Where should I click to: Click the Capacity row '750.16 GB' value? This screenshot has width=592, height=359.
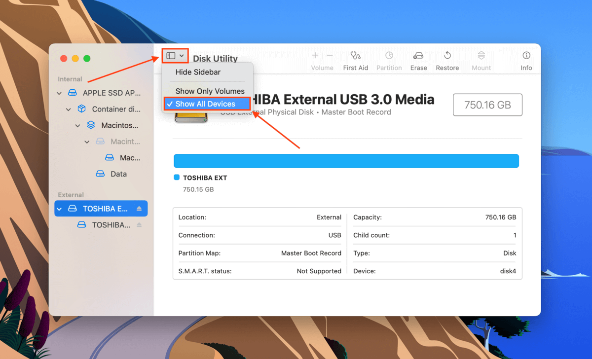tap(501, 217)
